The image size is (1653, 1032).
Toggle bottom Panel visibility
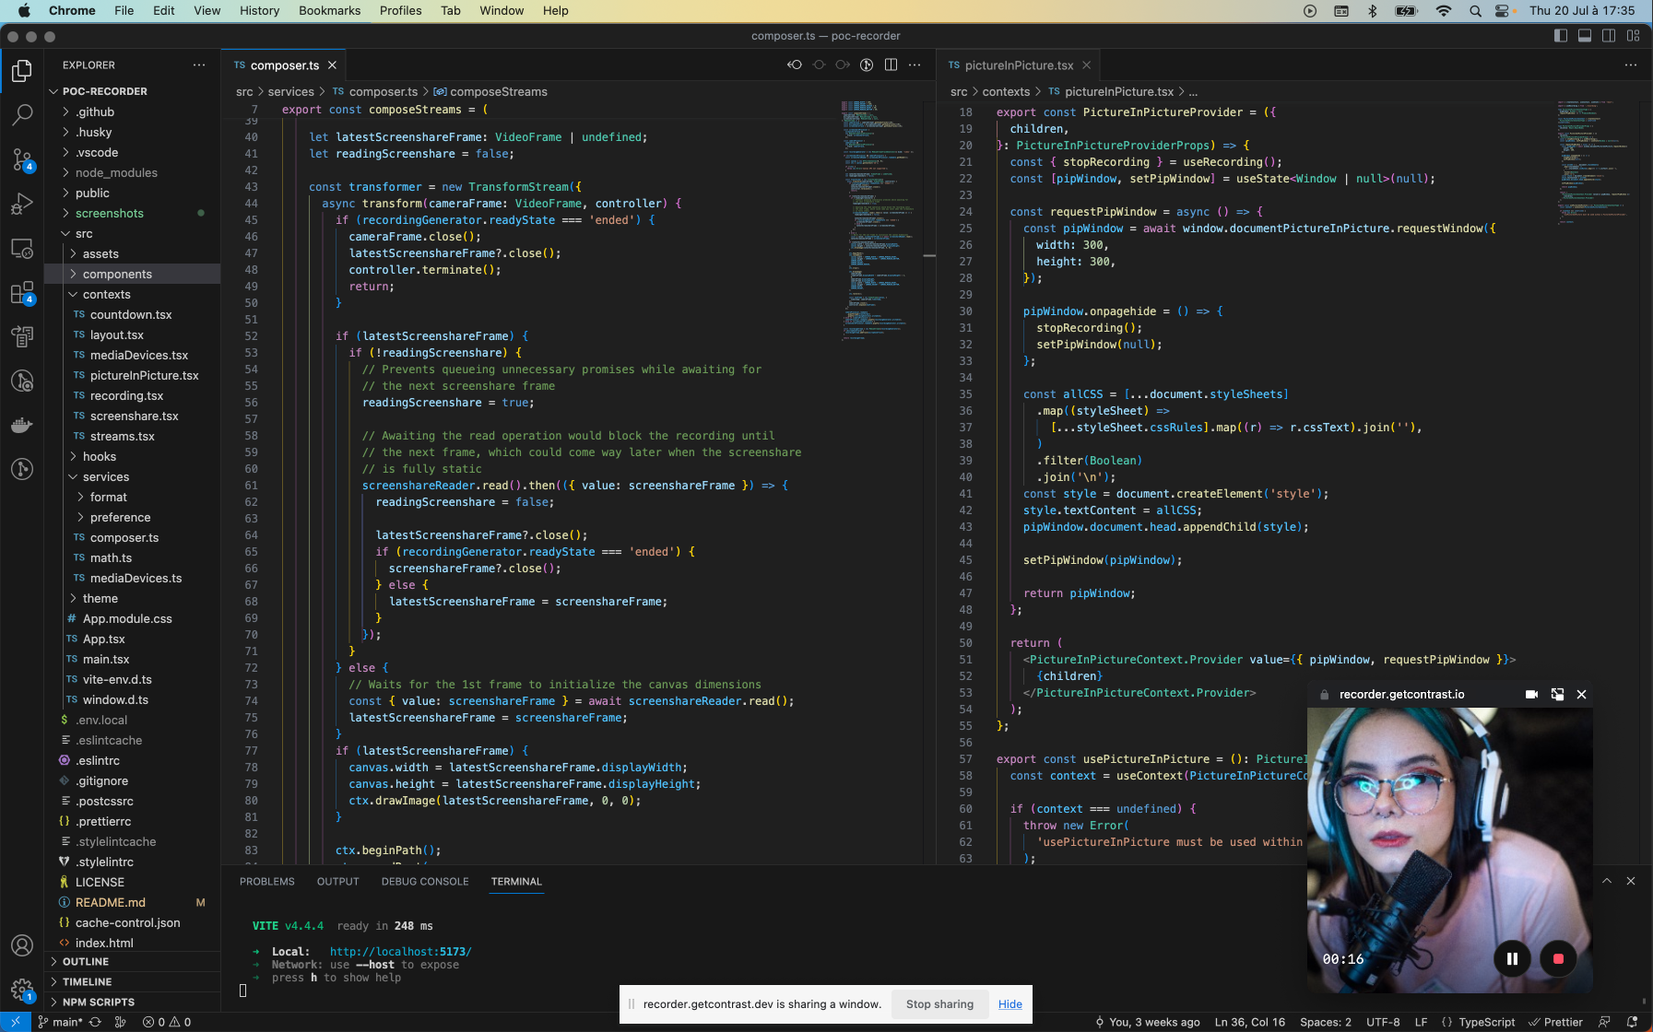point(1585,36)
